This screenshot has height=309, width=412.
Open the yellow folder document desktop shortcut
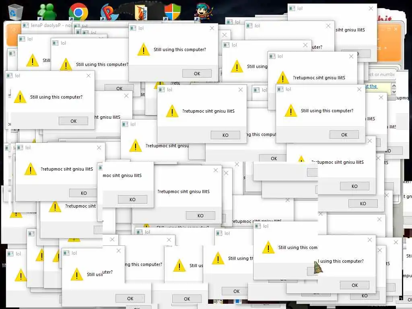(x=141, y=12)
